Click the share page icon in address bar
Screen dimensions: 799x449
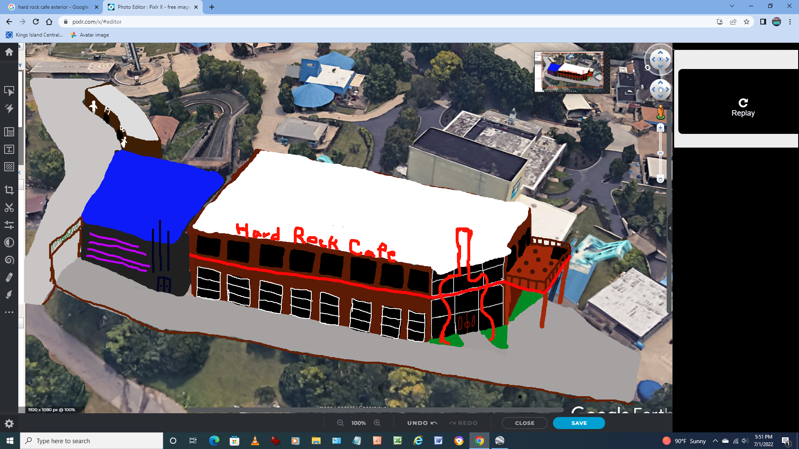click(733, 22)
